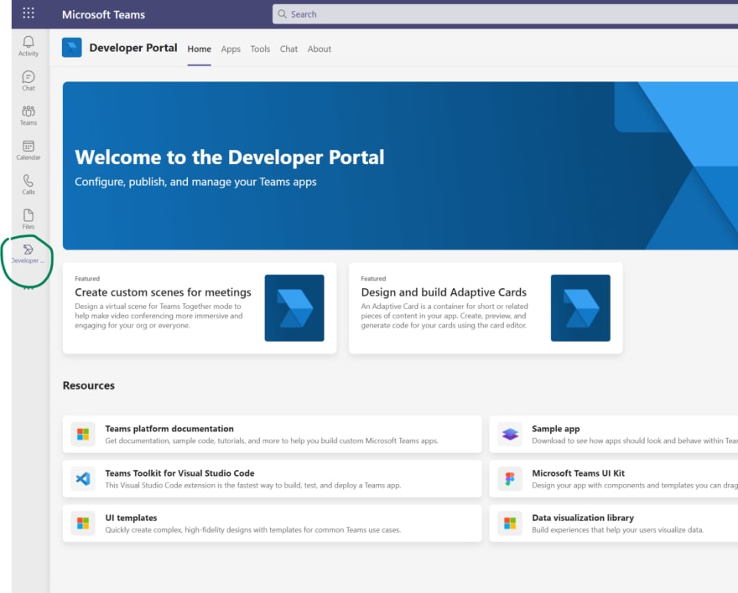Open the Tools tab
738x593 pixels.
tap(260, 49)
